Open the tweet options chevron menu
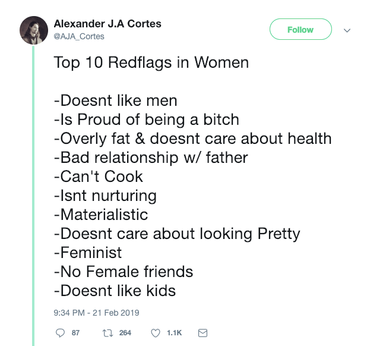This screenshot has height=346, width=367. pyautogui.click(x=347, y=30)
